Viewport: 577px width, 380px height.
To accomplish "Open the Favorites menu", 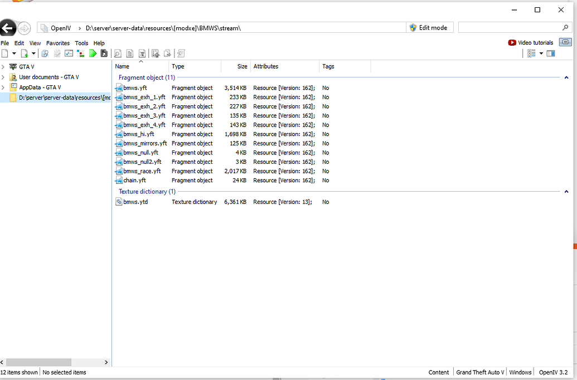I will click(58, 43).
